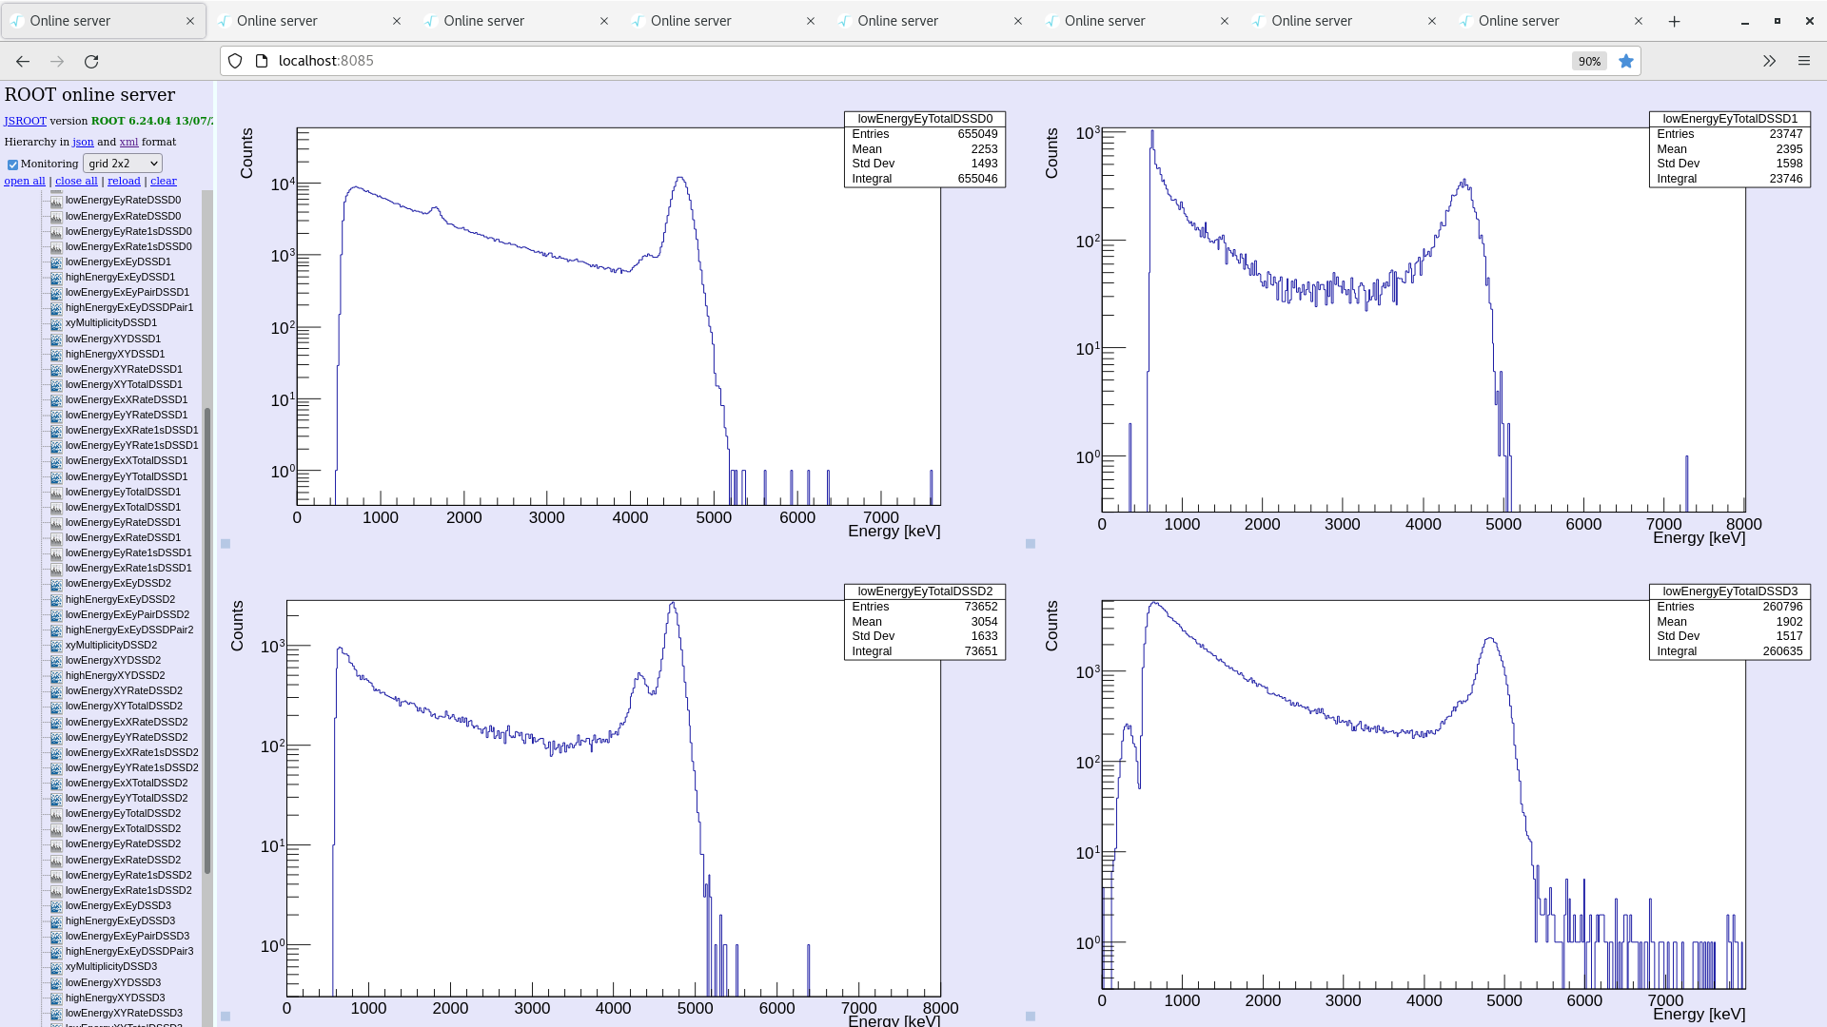Click the 2D histogram icon for lowEnergyExEyDSSD1
1827x1027 pixels.
[56, 262]
